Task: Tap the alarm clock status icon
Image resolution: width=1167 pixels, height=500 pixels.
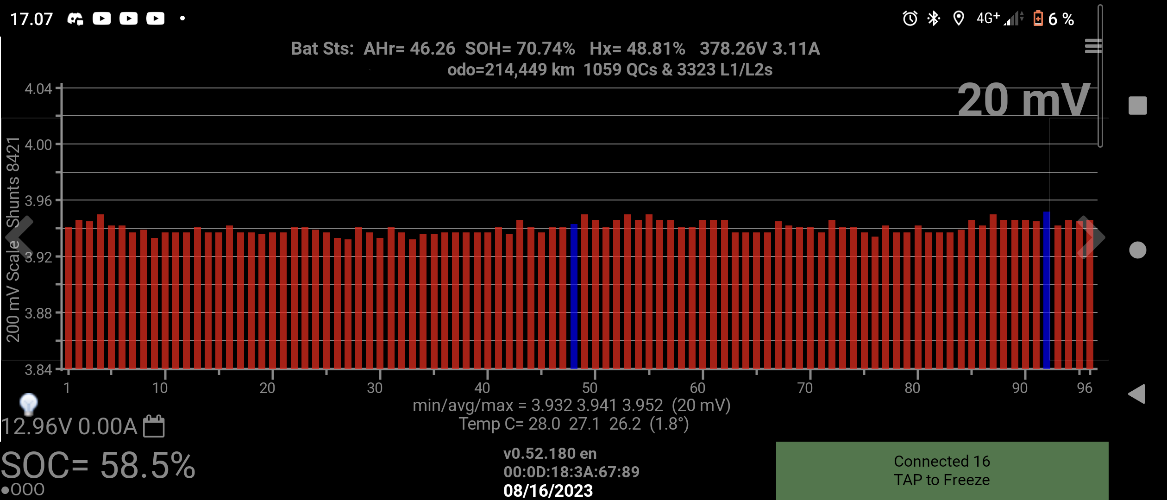Action: point(910,19)
